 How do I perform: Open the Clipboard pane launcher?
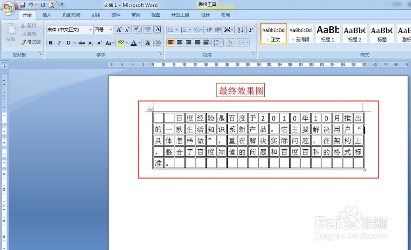[40, 54]
